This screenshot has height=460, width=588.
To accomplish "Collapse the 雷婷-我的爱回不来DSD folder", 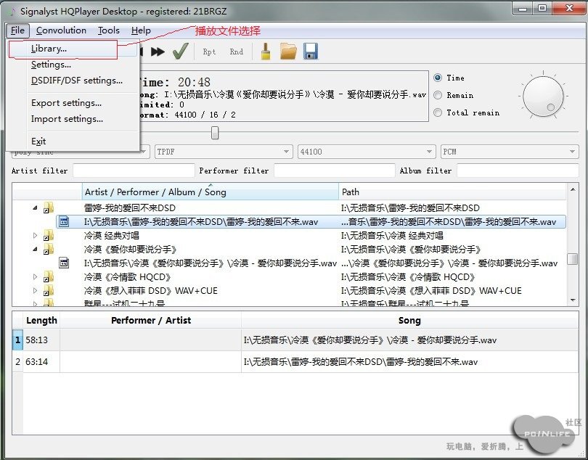I will pyautogui.click(x=35, y=208).
